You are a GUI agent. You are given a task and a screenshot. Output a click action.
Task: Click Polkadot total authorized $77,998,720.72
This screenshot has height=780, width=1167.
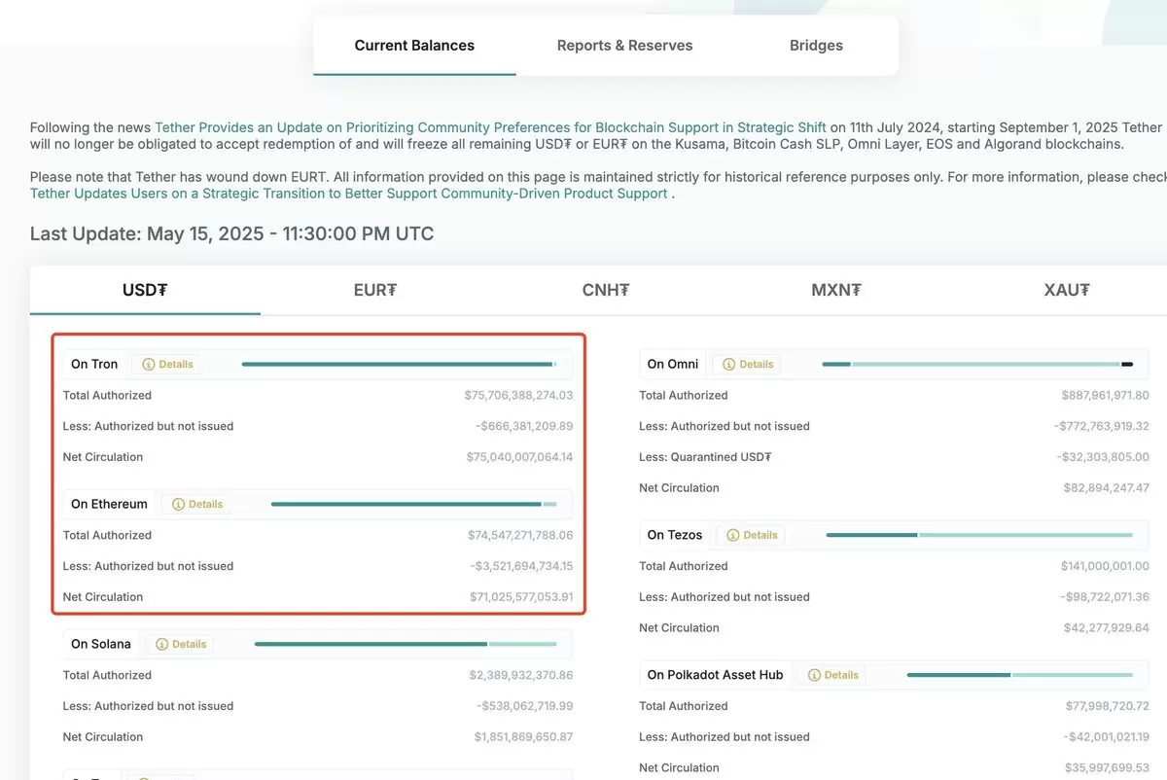pyautogui.click(x=1108, y=706)
